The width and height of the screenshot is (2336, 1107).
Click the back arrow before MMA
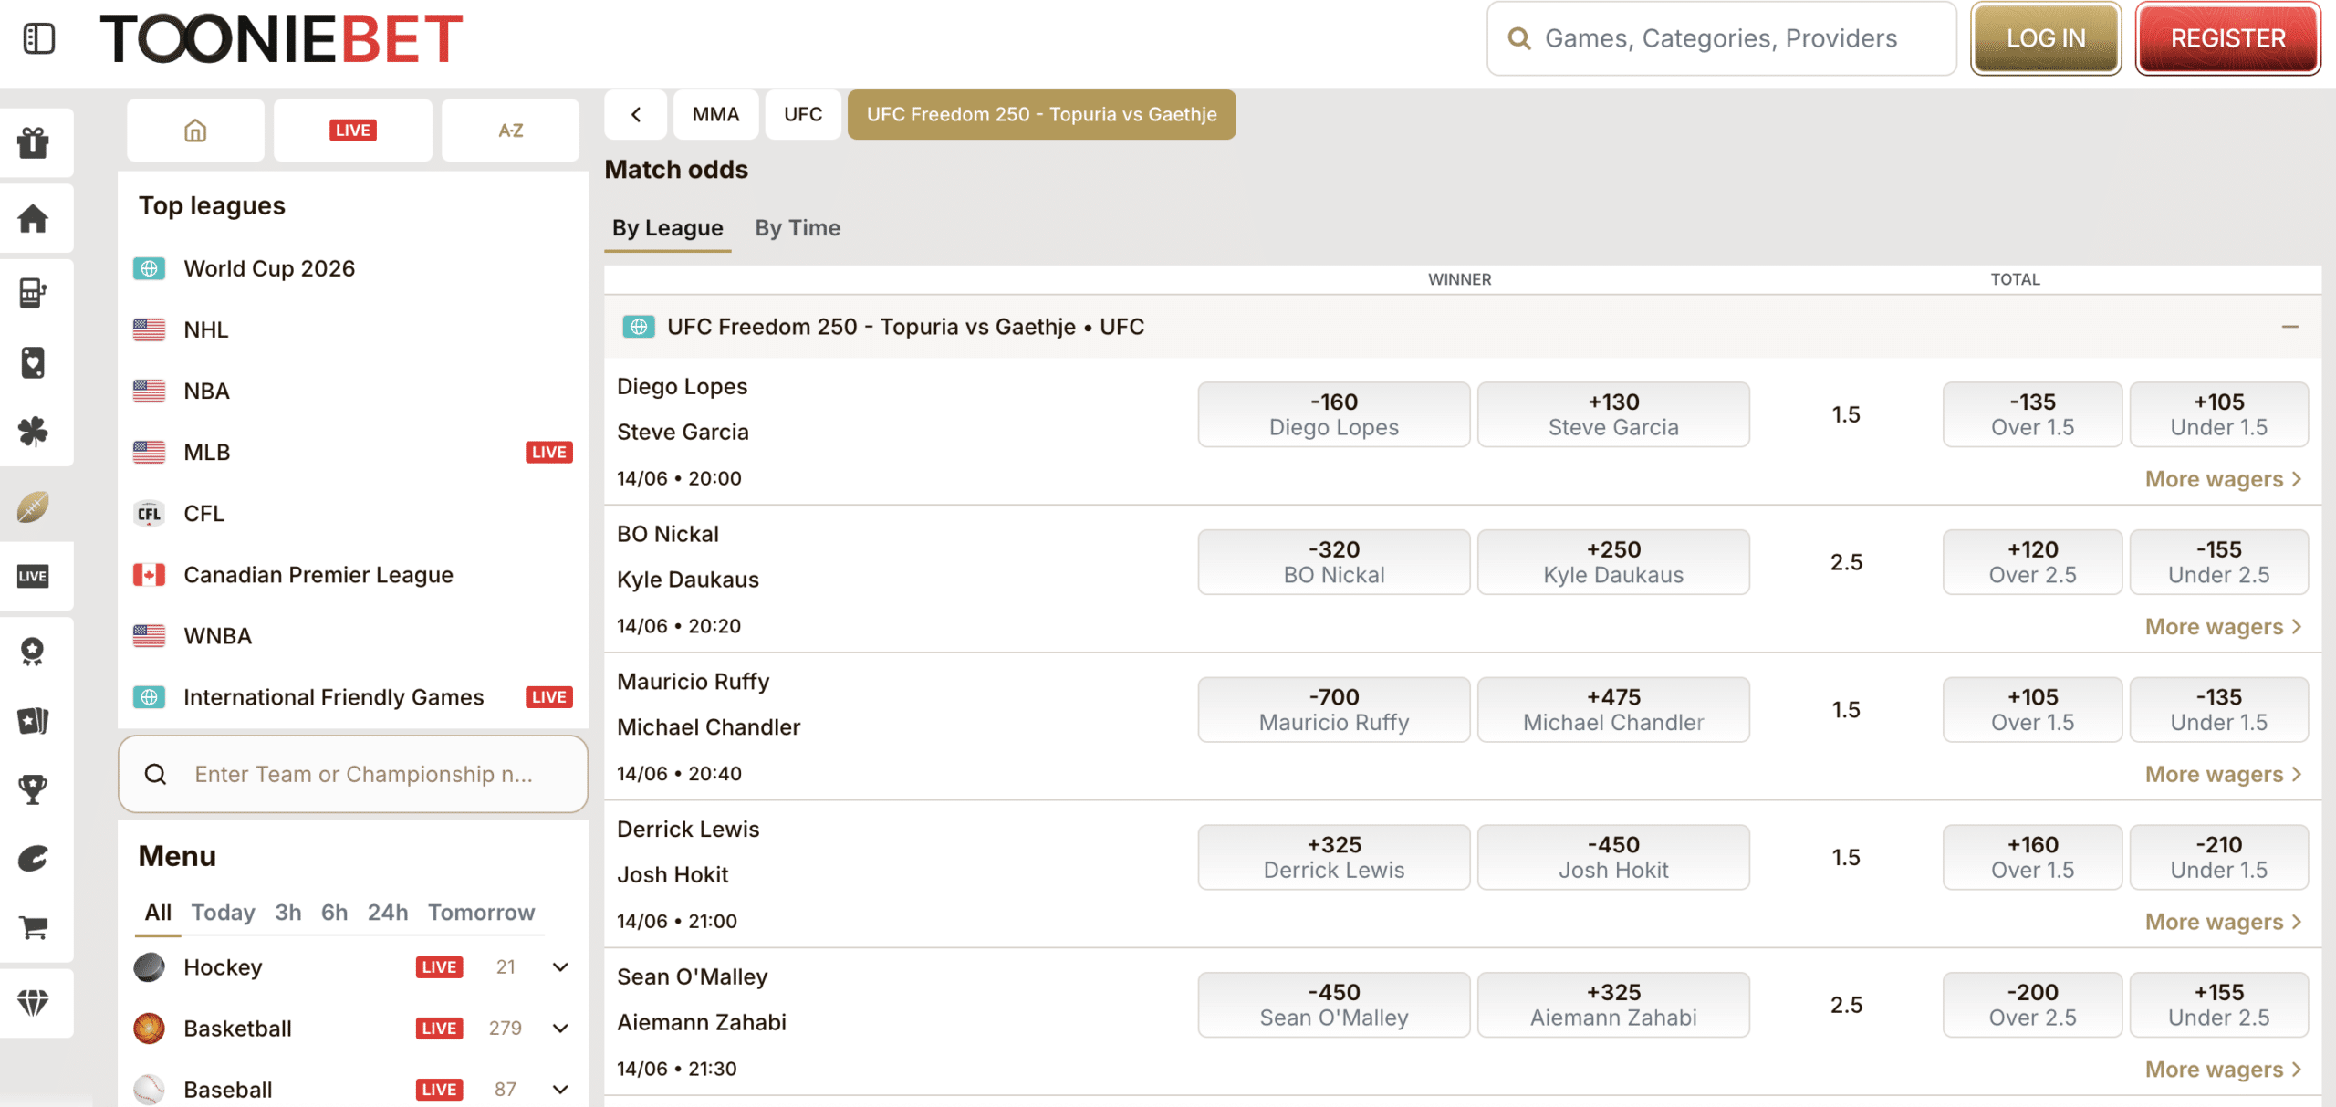click(636, 114)
